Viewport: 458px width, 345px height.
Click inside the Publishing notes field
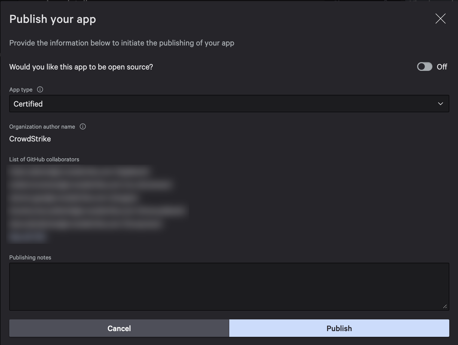[229, 286]
